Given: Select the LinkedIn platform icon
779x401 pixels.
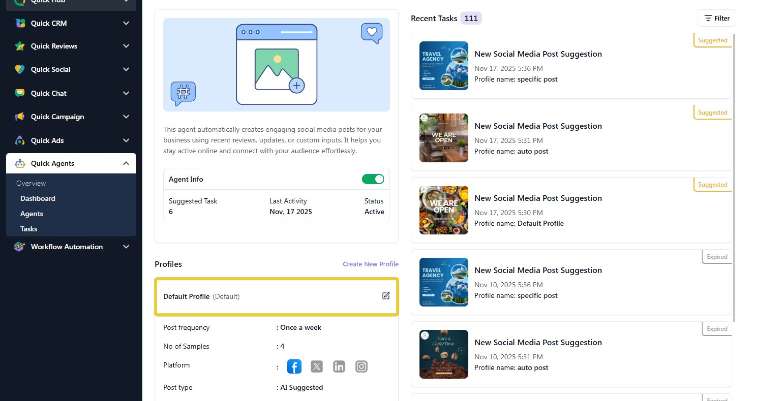Looking at the screenshot, I should click(339, 367).
